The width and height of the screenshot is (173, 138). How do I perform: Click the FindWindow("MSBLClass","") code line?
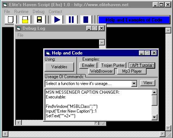pos(71,106)
